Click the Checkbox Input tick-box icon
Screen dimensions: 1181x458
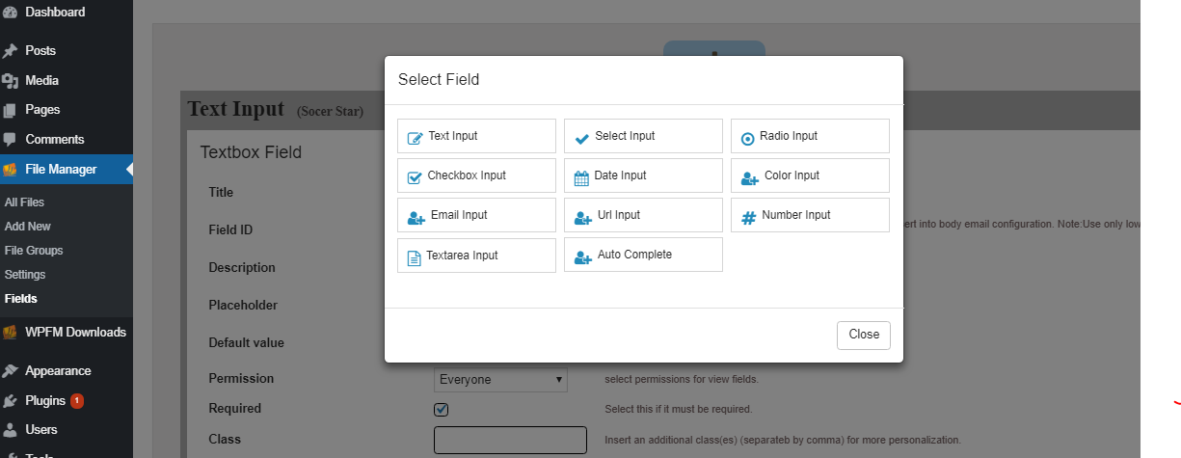tap(415, 177)
